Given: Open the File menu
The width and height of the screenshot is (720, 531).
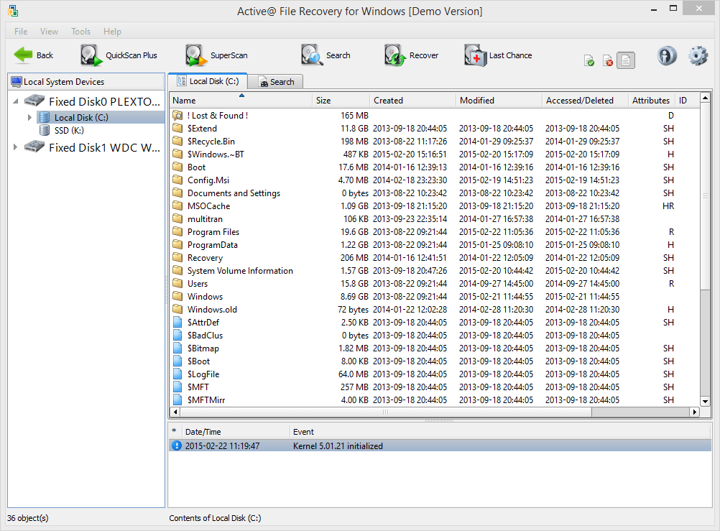Looking at the screenshot, I should pyautogui.click(x=21, y=31).
